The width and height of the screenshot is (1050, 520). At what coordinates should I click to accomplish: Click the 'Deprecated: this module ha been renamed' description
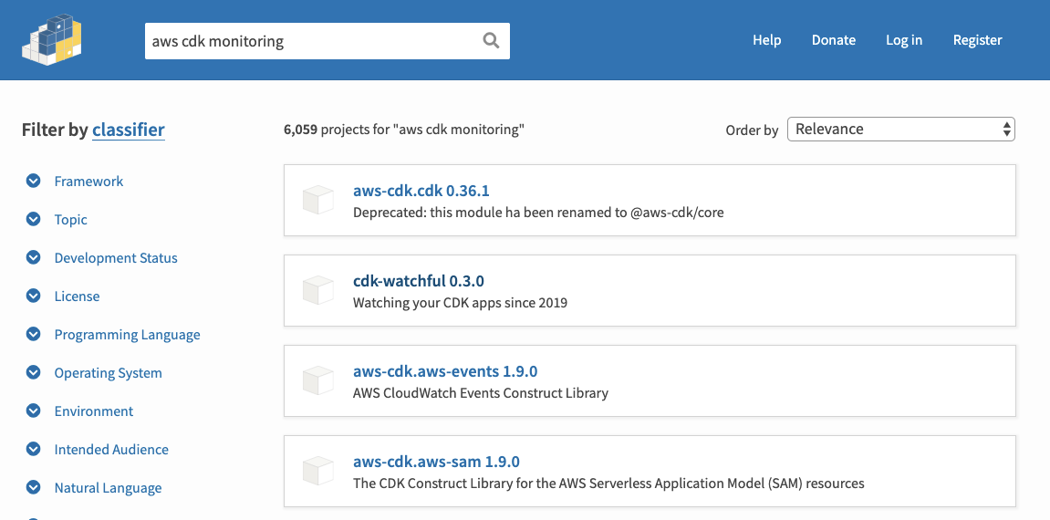pos(538,213)
